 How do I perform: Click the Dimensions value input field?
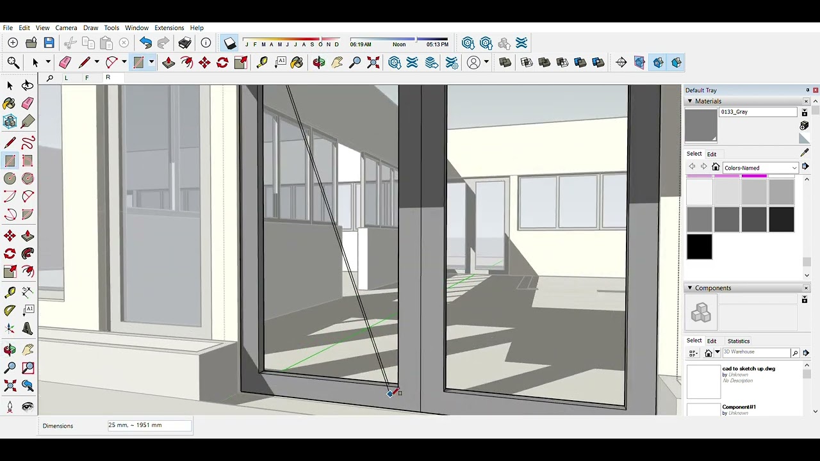[149, 425]
